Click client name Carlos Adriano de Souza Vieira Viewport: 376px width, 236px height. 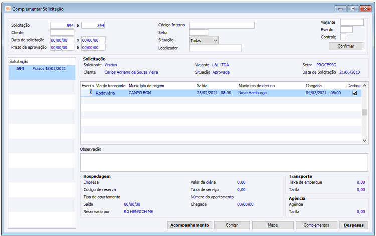tap(131, 72)
